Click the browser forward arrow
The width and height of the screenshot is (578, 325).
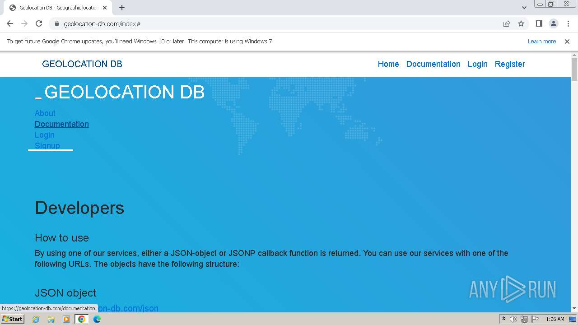pos(24,23)
